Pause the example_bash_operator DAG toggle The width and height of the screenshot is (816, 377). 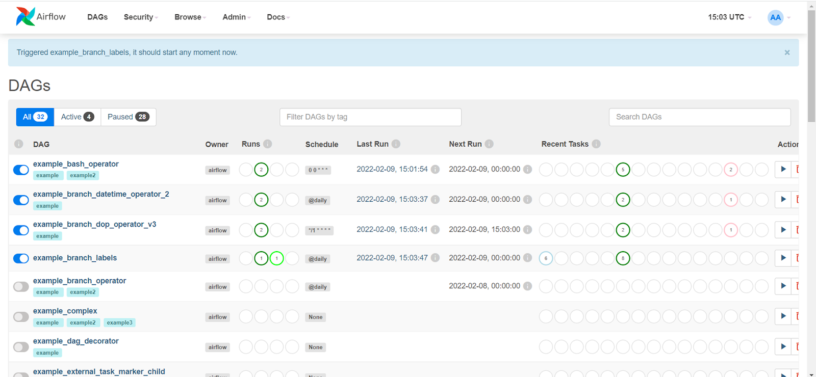[21, 170]
